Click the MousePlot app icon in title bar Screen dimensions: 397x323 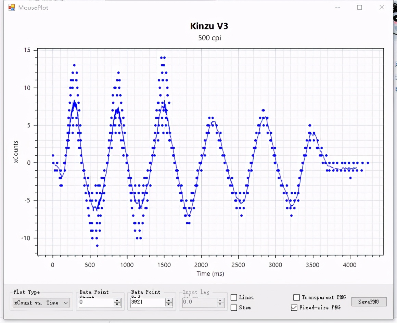click(12, 7)
